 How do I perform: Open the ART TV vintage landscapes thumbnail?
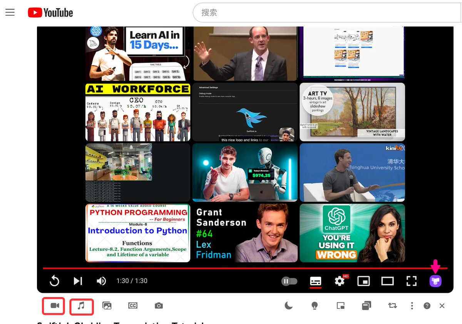(352, 112)
